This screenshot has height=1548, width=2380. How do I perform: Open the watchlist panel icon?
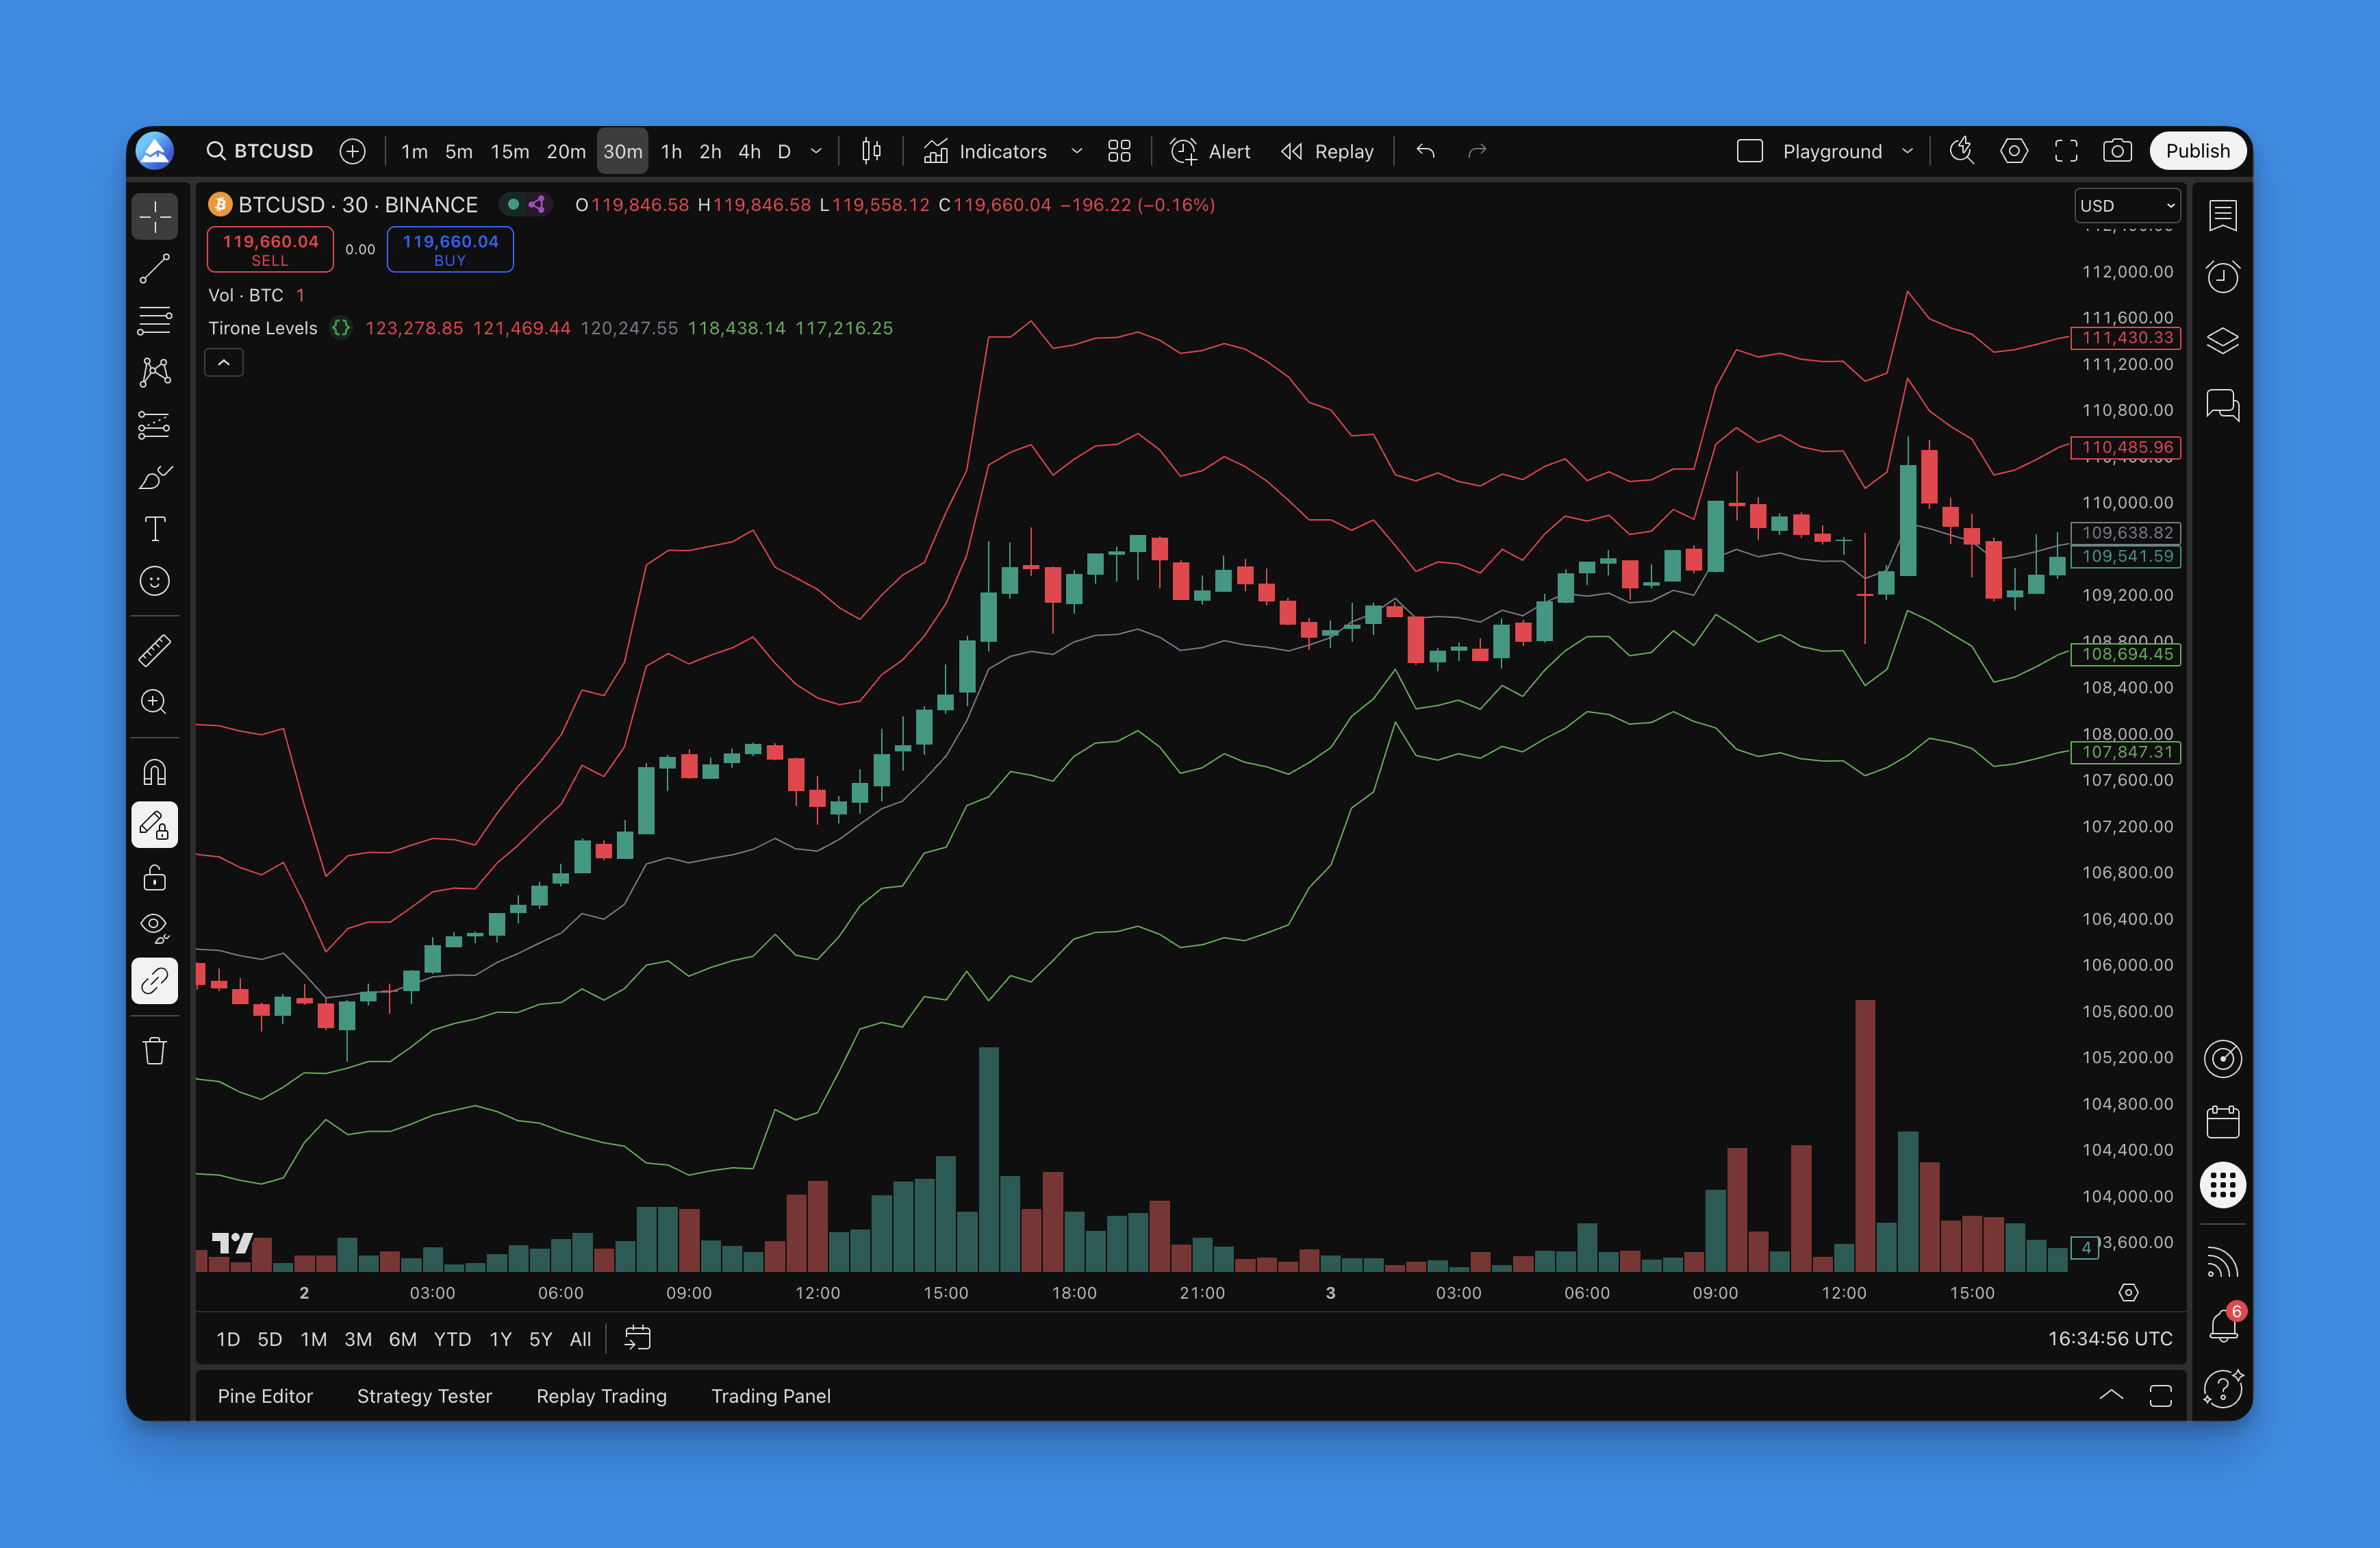(2222, 215)
